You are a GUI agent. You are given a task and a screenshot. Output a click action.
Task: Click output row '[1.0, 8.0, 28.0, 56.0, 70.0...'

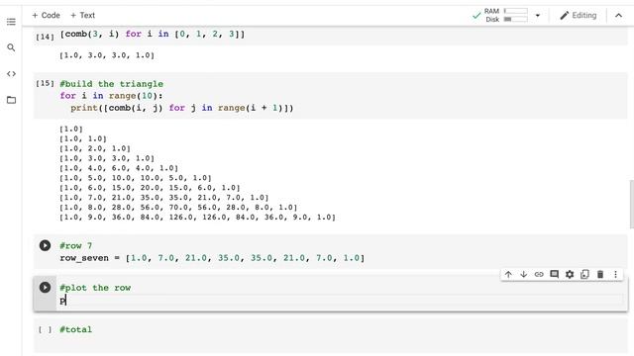pyautogui.click(x=178, y=207)
